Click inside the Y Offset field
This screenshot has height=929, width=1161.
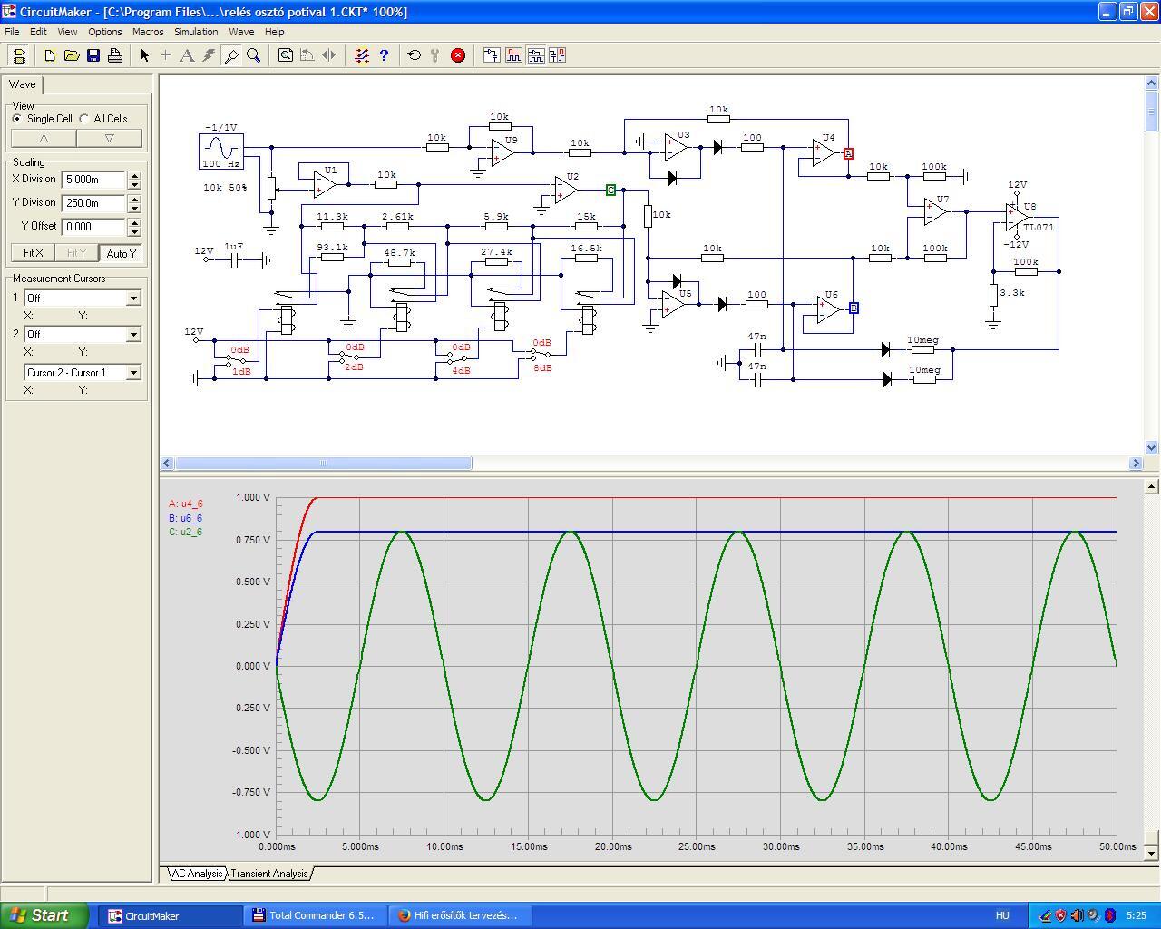[x=94, y=227]
